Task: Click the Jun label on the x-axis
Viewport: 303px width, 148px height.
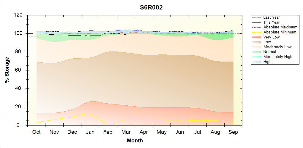Action: click(179, 132)
